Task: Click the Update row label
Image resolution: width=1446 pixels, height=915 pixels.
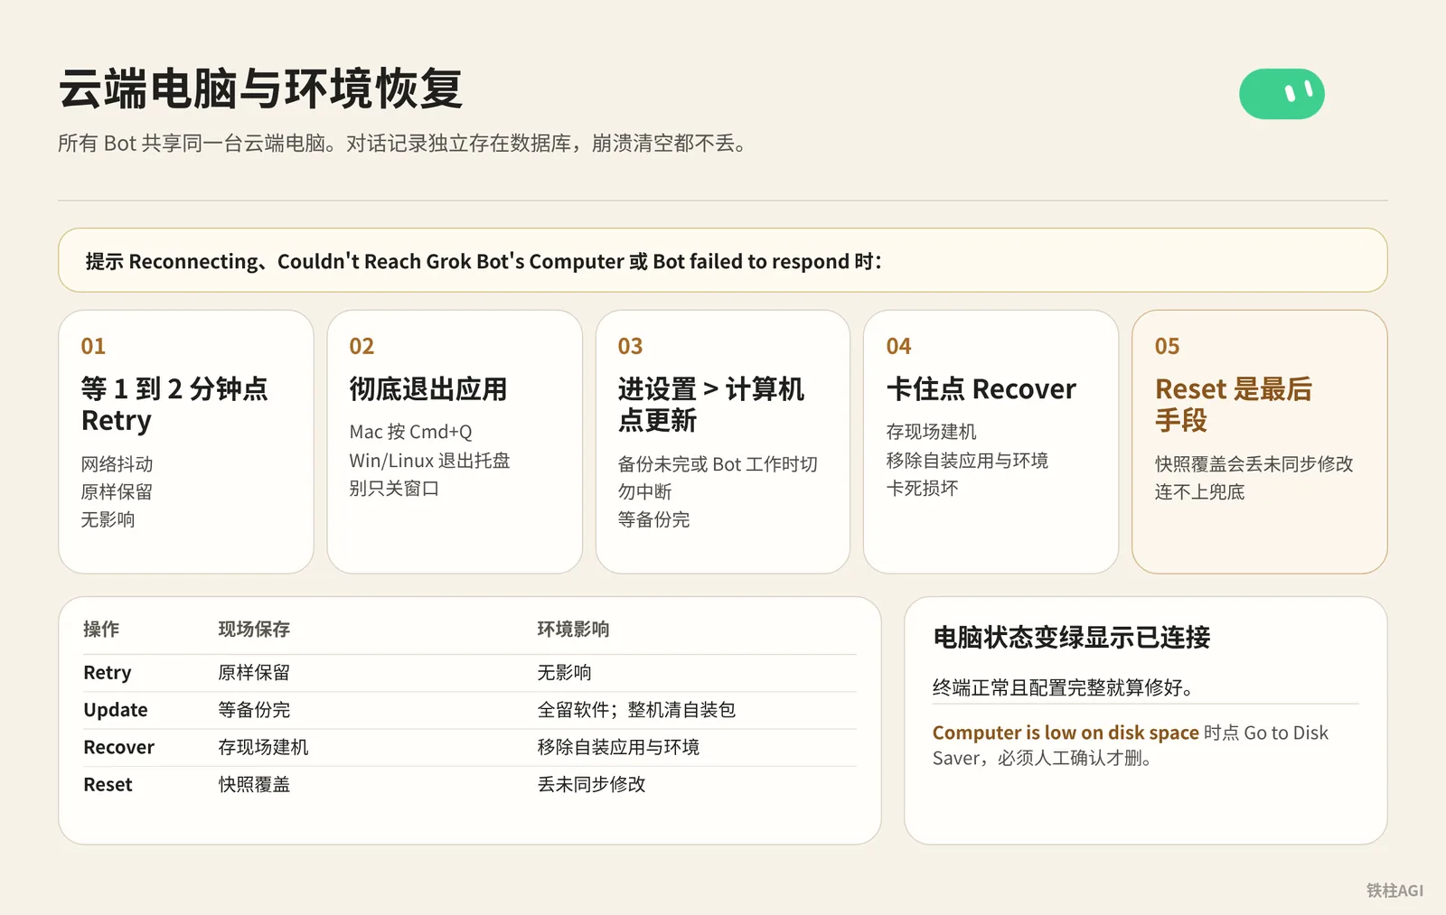Action: click(x=116, y=710)
